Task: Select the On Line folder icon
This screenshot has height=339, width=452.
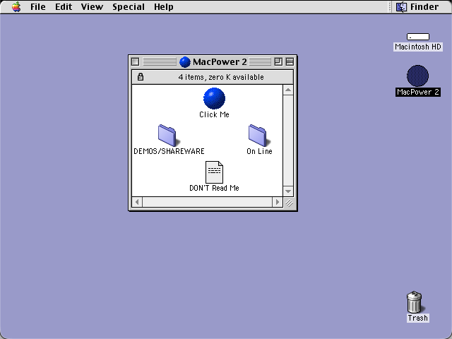Action: (259, 136)
